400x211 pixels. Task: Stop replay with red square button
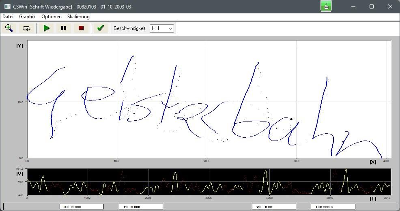pos(81,28)
